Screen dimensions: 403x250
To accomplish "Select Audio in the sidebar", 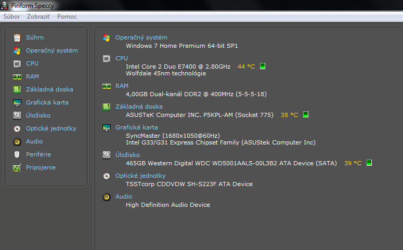I will point(34,141).
